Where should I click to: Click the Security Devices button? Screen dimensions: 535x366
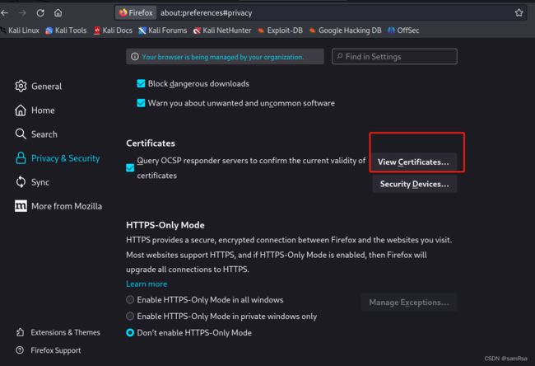point(415,184)
